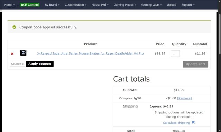The width and height of the screenshot is (221, 132).
Task: Remove the lg56 coupon
Action: 184,98
